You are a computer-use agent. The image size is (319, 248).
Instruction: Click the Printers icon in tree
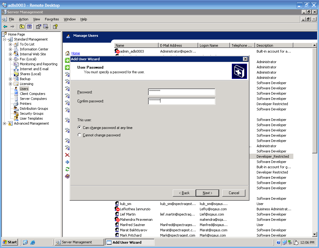[x=16, y=104]
